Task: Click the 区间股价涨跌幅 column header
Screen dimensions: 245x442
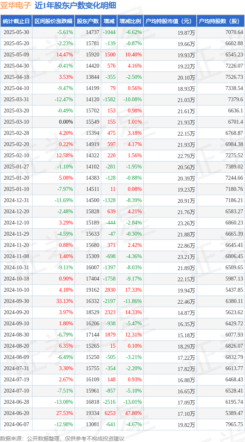Action: [53, 21]
